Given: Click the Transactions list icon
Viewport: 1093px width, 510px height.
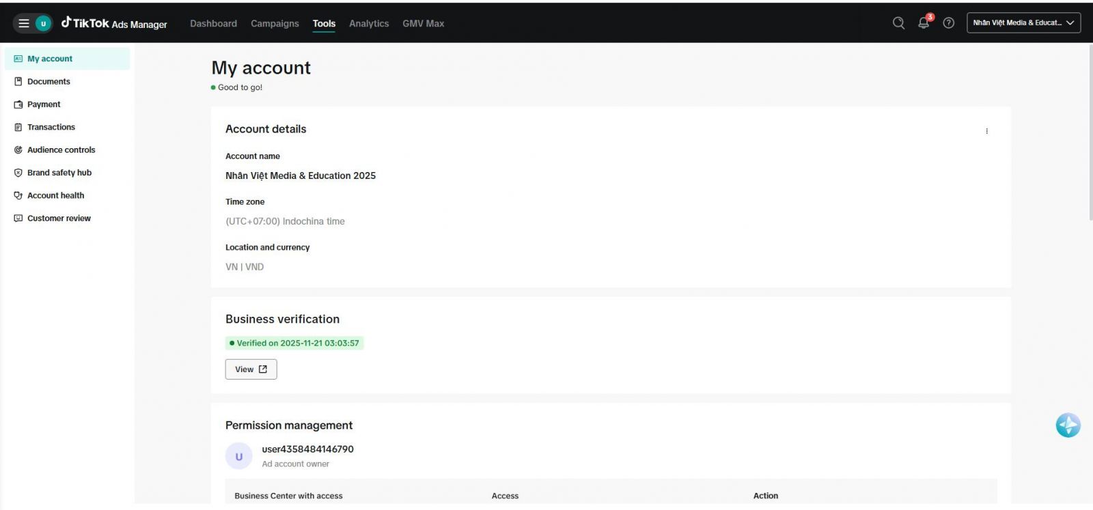Looking at the screenshot, I should 18,127.
